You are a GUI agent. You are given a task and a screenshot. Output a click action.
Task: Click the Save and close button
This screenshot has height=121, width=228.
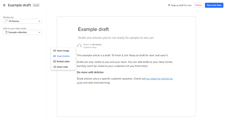click(x=214, y=5)
